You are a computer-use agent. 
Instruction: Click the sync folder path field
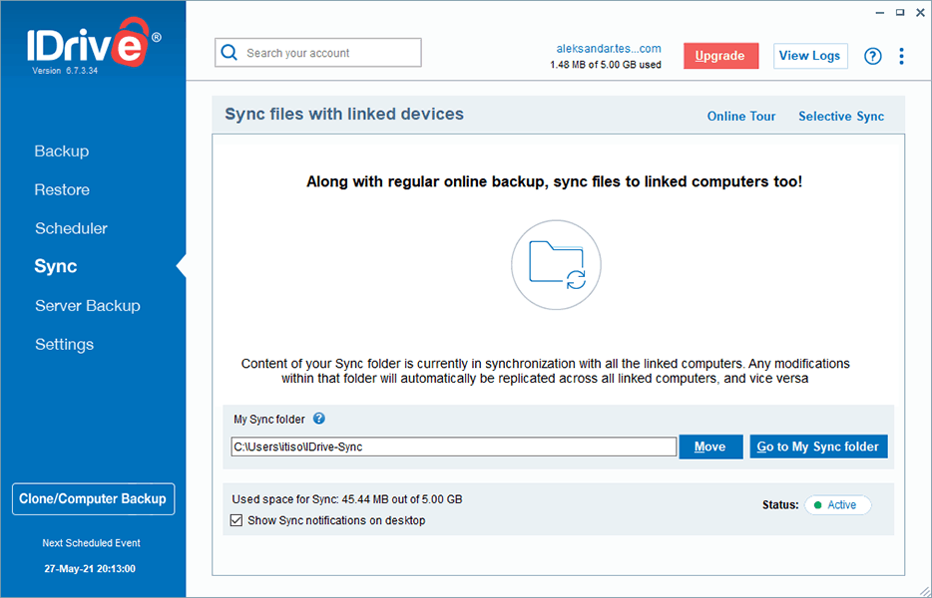[x=453, y=447]
